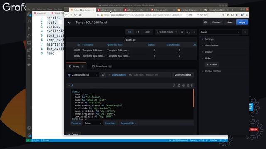Bookmark this page with star icon
266x149 pixels.
coord(205,15)
